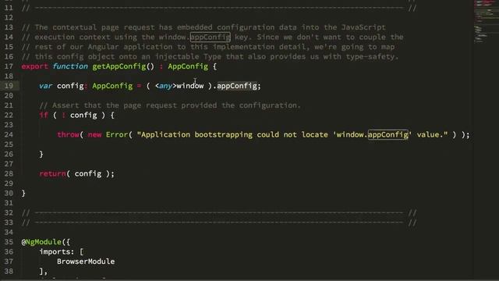Click 'bootstrapping' in the error message
This screenshot has height=281, width=499.
click(224, 134)
